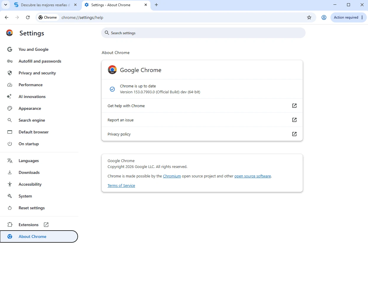Open Privacy and security settings

pos(39,73)
